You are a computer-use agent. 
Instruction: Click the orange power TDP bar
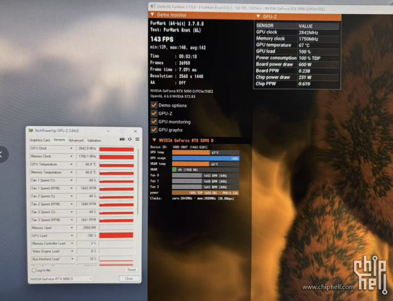click(x=205, y=193)
